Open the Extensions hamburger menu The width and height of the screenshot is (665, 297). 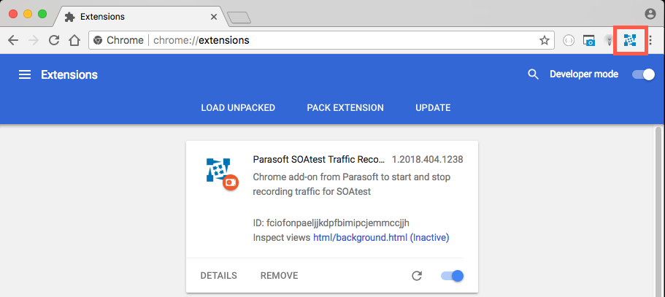pyautogui.click(x=25, y=75)
